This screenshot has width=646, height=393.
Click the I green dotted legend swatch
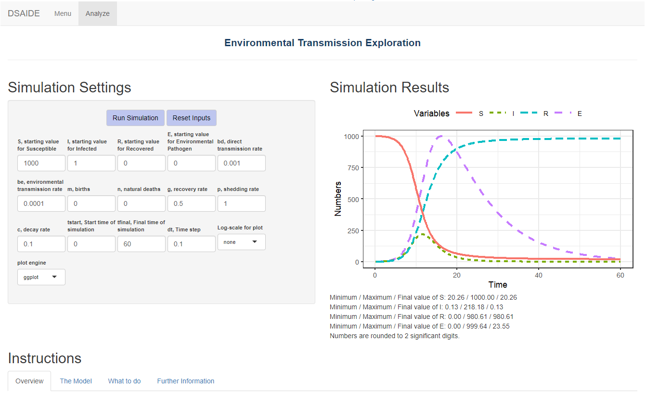pos(497,114)
